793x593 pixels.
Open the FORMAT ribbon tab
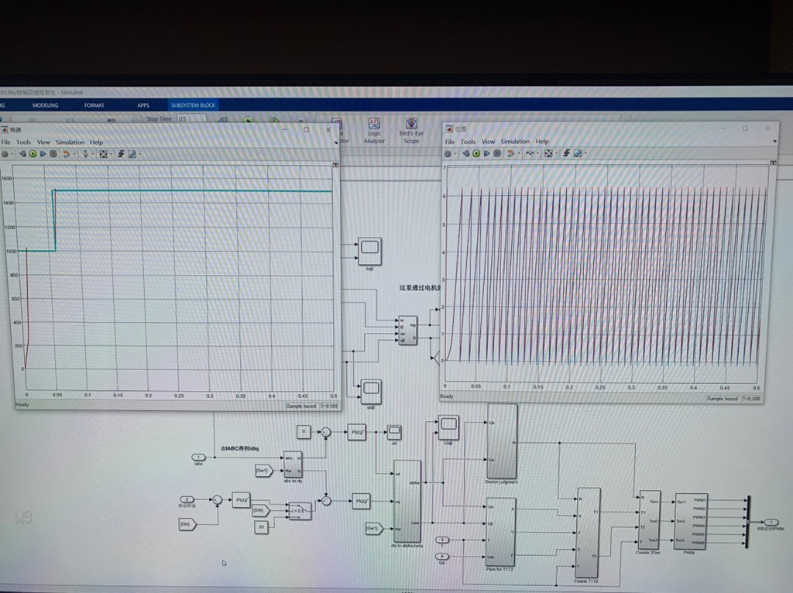94,105
